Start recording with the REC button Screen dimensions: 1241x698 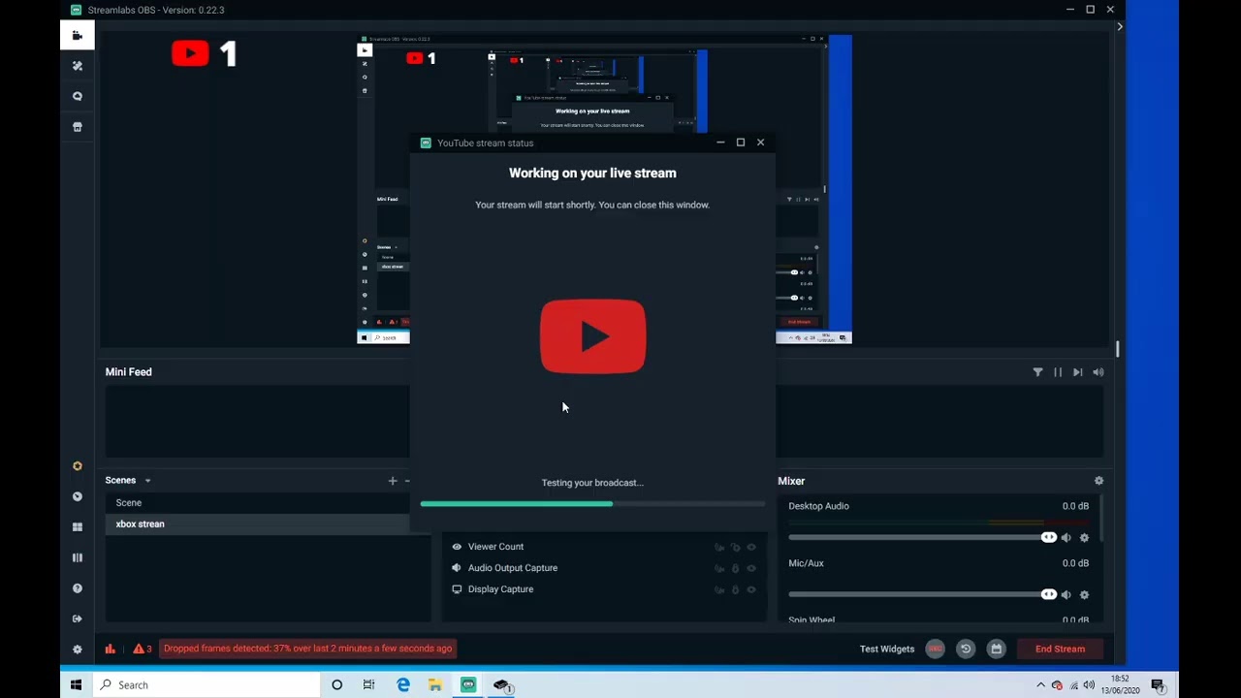[935, 650]
